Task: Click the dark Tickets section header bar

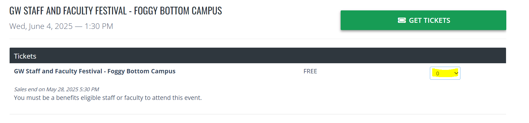Action: click(x=258, y=55)
